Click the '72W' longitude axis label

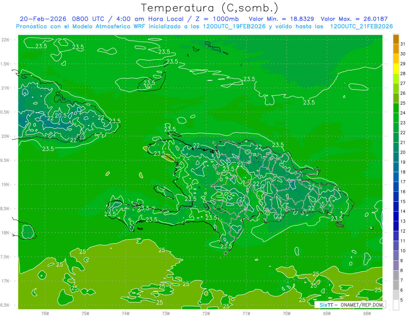[x=206, y=313]
